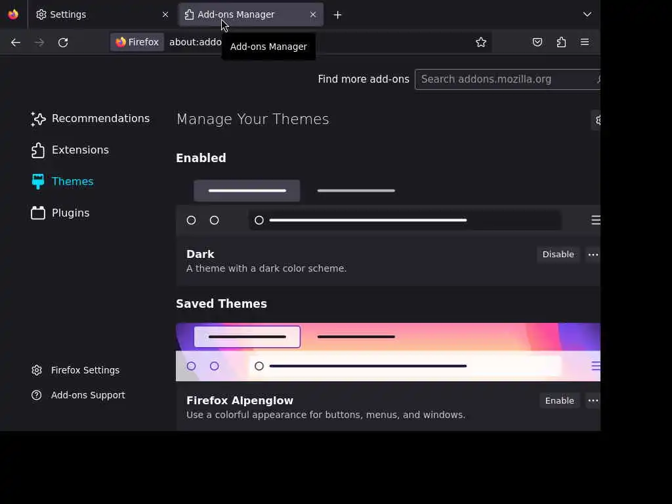Click the Enabled section heading

click(x=201, y=158)
